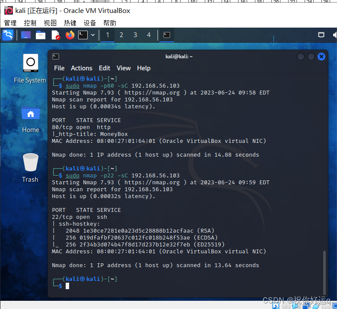The image size is (337, 309).
Task: Click the network/display tray icon
Action: (321, 35)
